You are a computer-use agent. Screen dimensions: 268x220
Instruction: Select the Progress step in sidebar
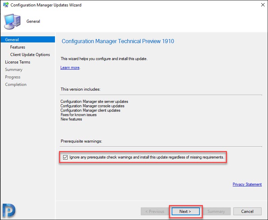[13, 77]
